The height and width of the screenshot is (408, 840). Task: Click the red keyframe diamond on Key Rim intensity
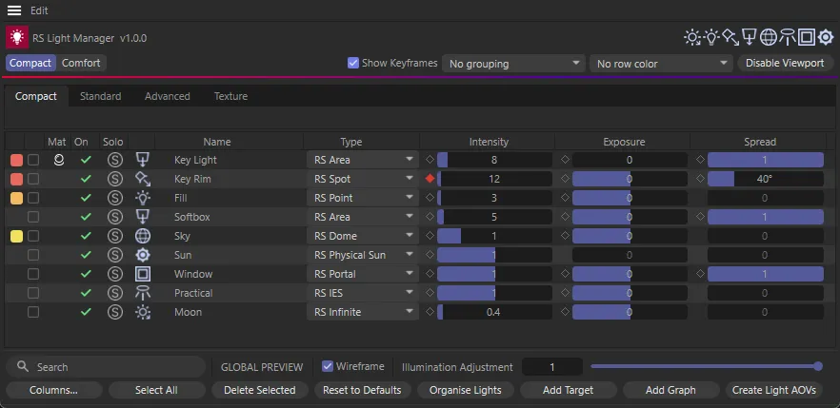tap(430, 179)
